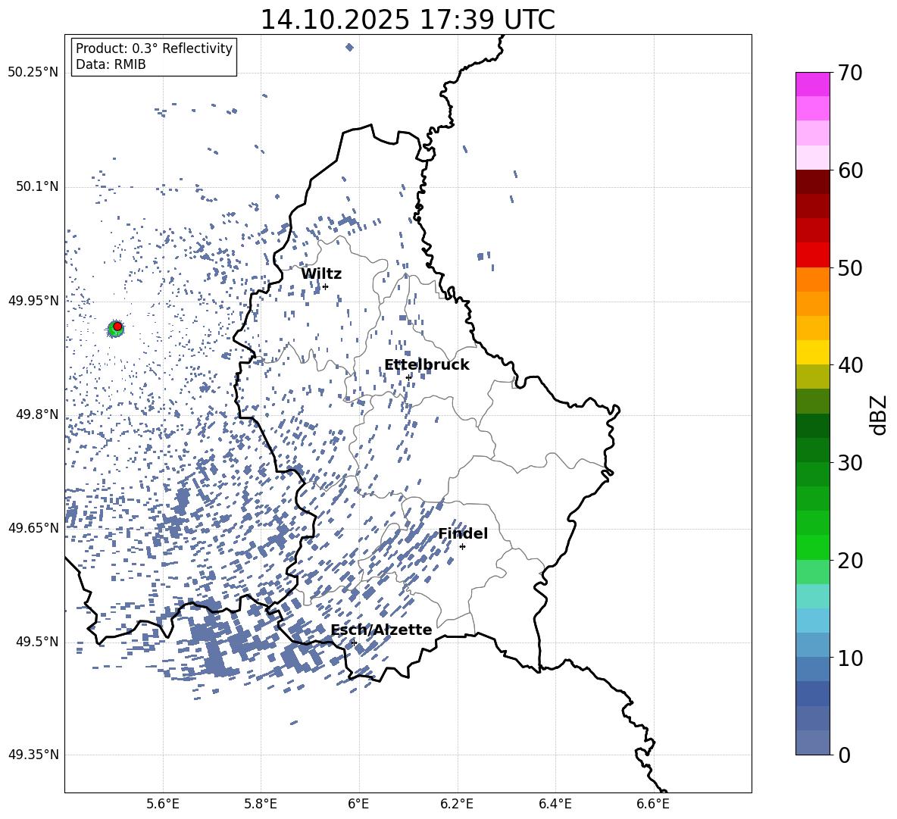The height and width of the screenshot is (819, 897).
Task: Click the colorbar tick label 60
Action: click(850, 170)
